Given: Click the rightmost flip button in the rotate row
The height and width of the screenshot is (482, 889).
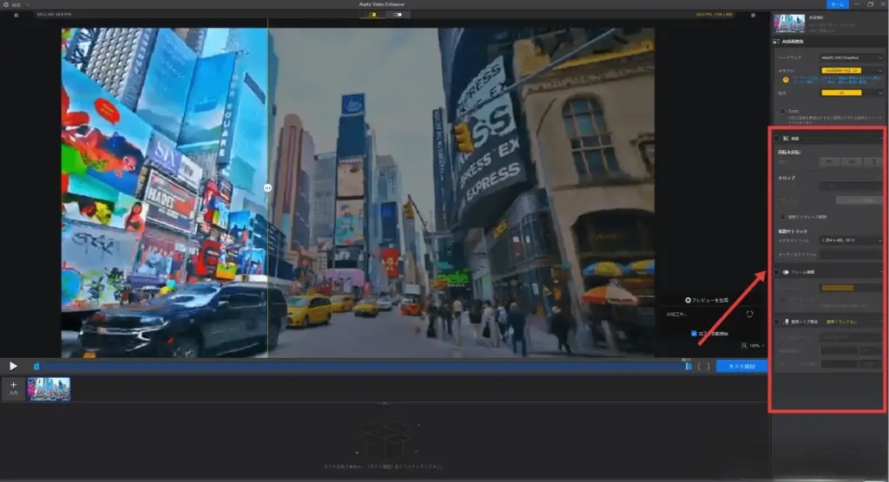Looking at the screenshot, I should [x=873, y=162].
